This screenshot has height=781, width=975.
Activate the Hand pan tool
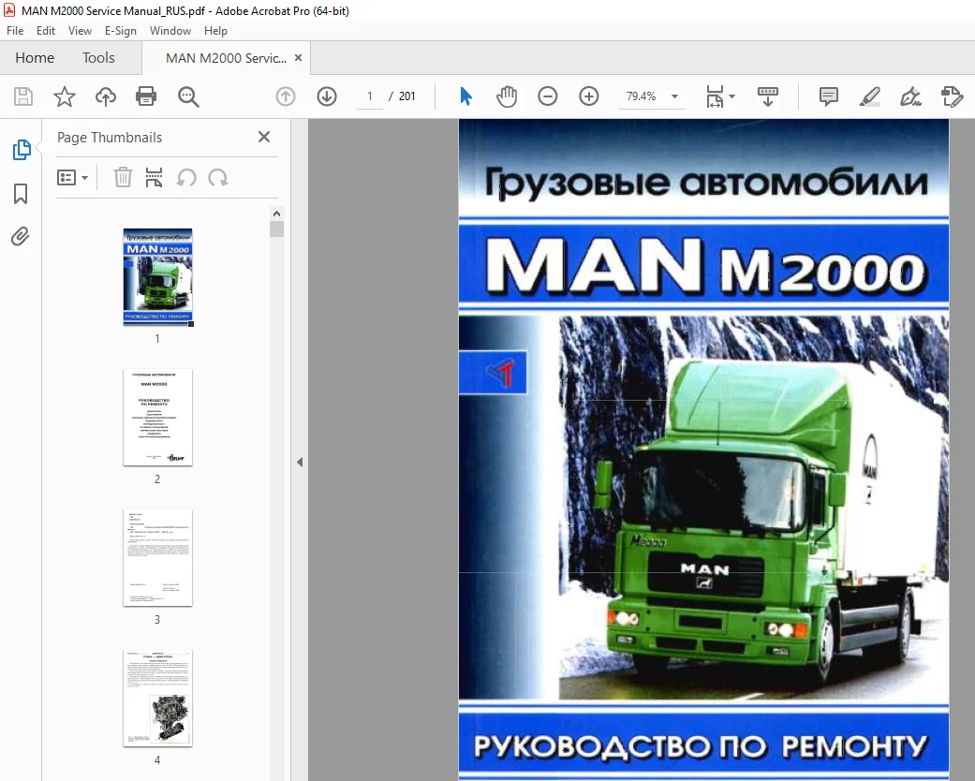pos(507,96)
